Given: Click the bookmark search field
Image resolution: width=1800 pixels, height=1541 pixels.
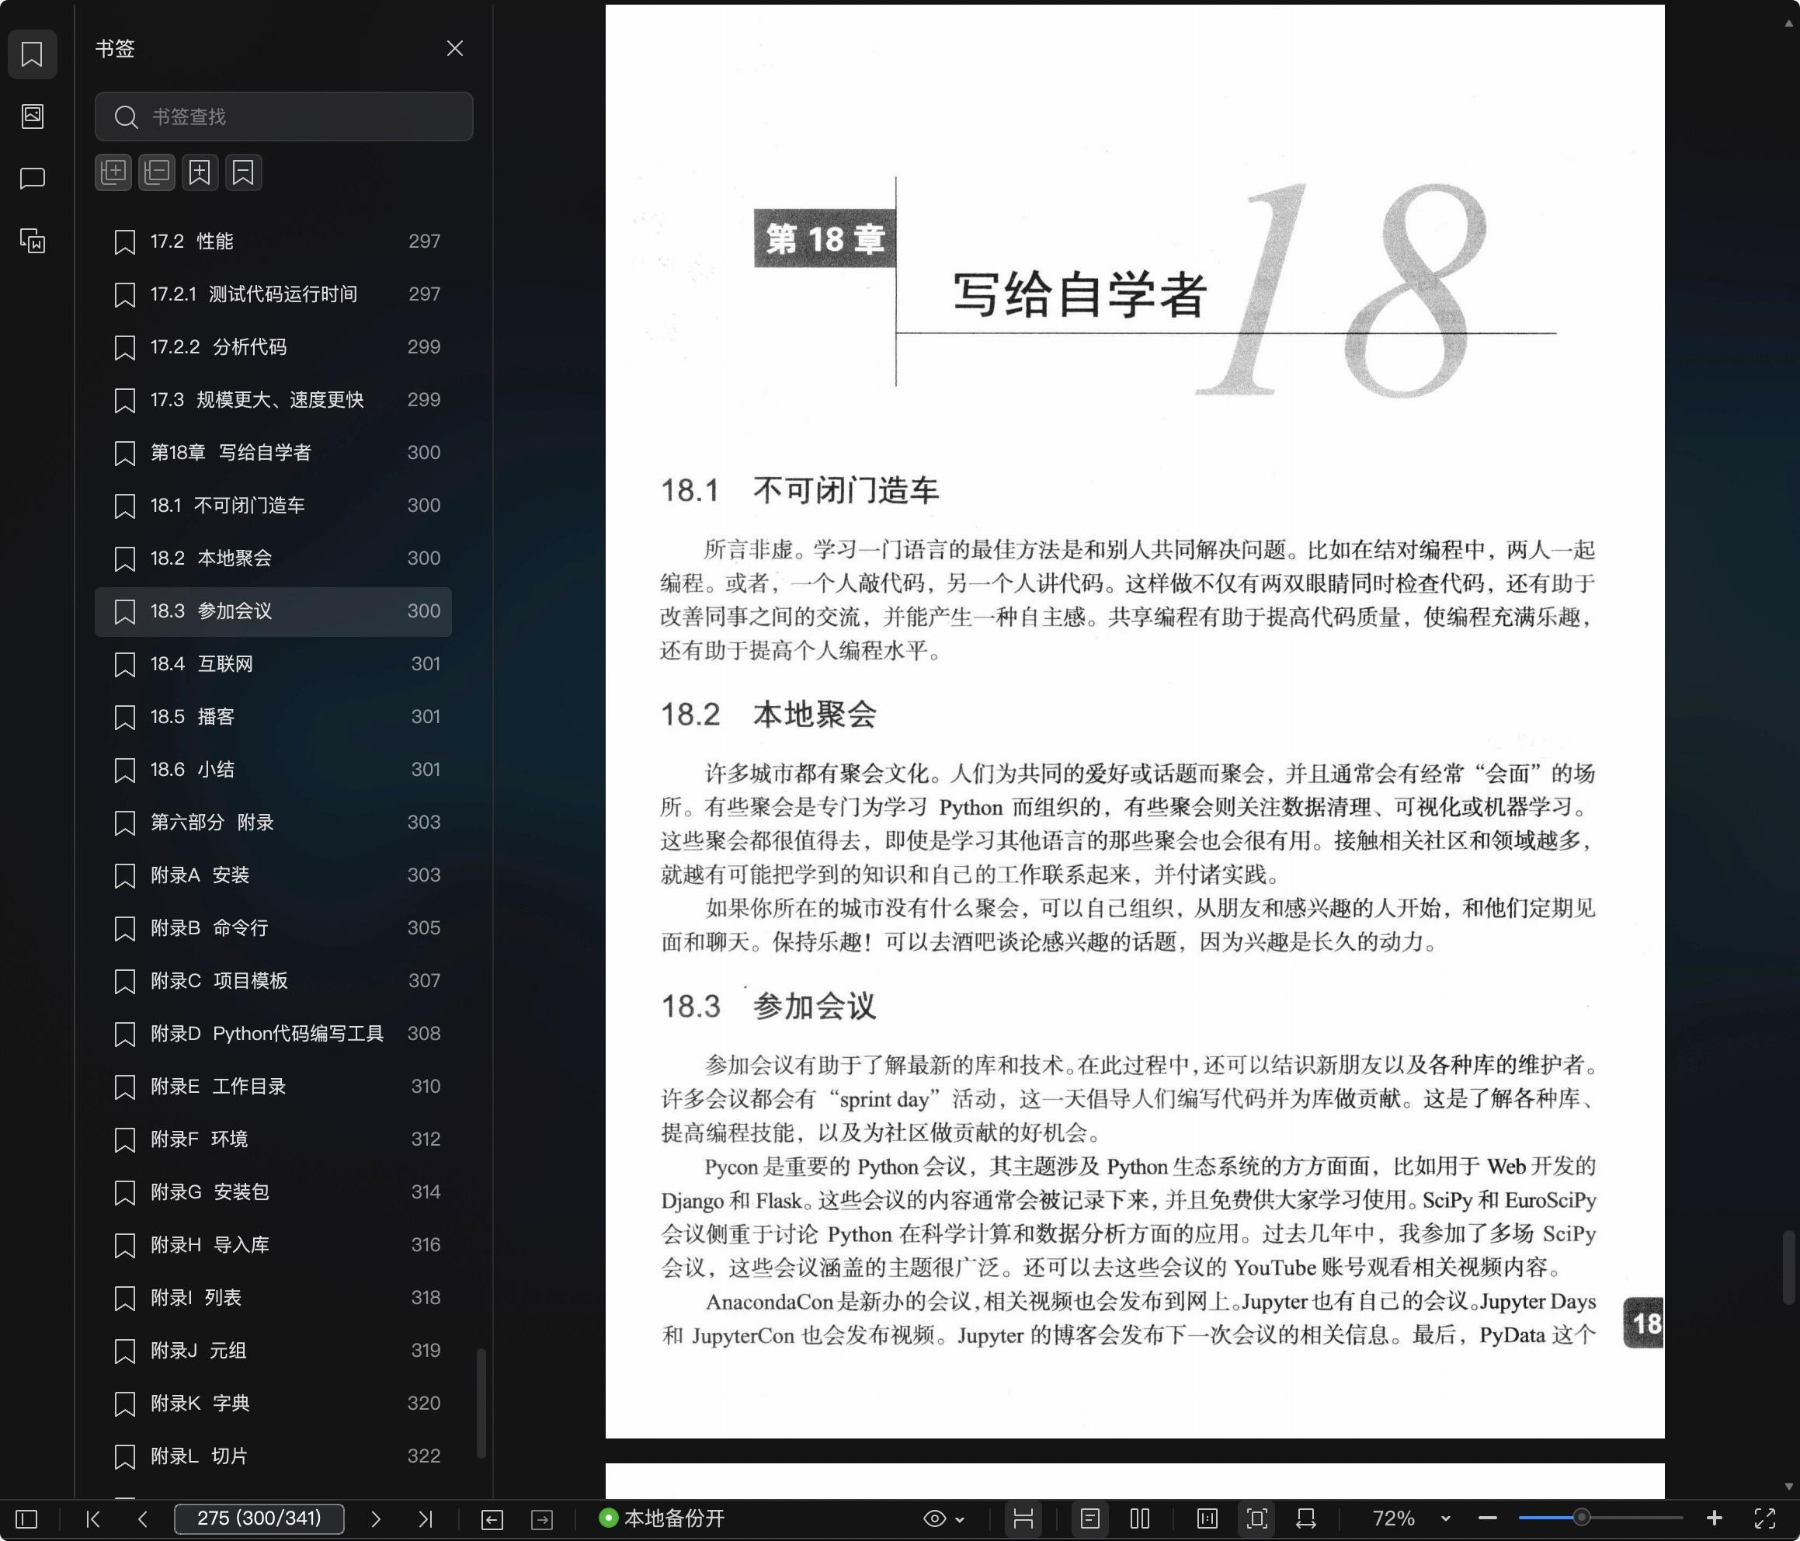Looking at the screenshot, I should [x=284, y=117].
